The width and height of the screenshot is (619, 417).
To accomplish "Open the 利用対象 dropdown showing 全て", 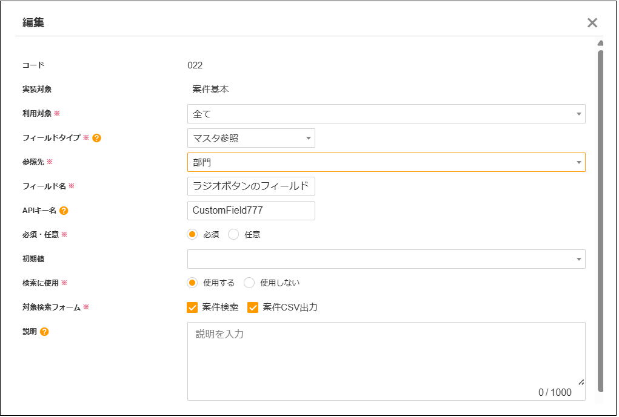I will tap(386, 114).
